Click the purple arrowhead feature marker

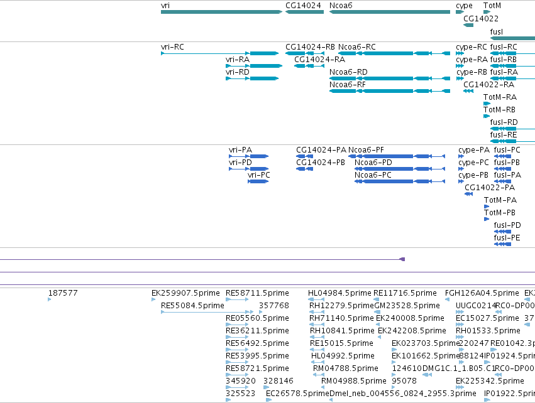[402, 260]
